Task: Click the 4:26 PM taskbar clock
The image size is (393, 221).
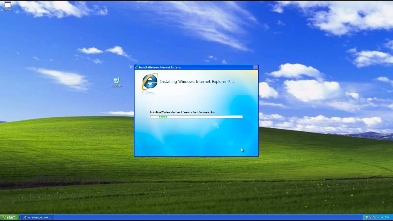Action: [x=385, y=217]
